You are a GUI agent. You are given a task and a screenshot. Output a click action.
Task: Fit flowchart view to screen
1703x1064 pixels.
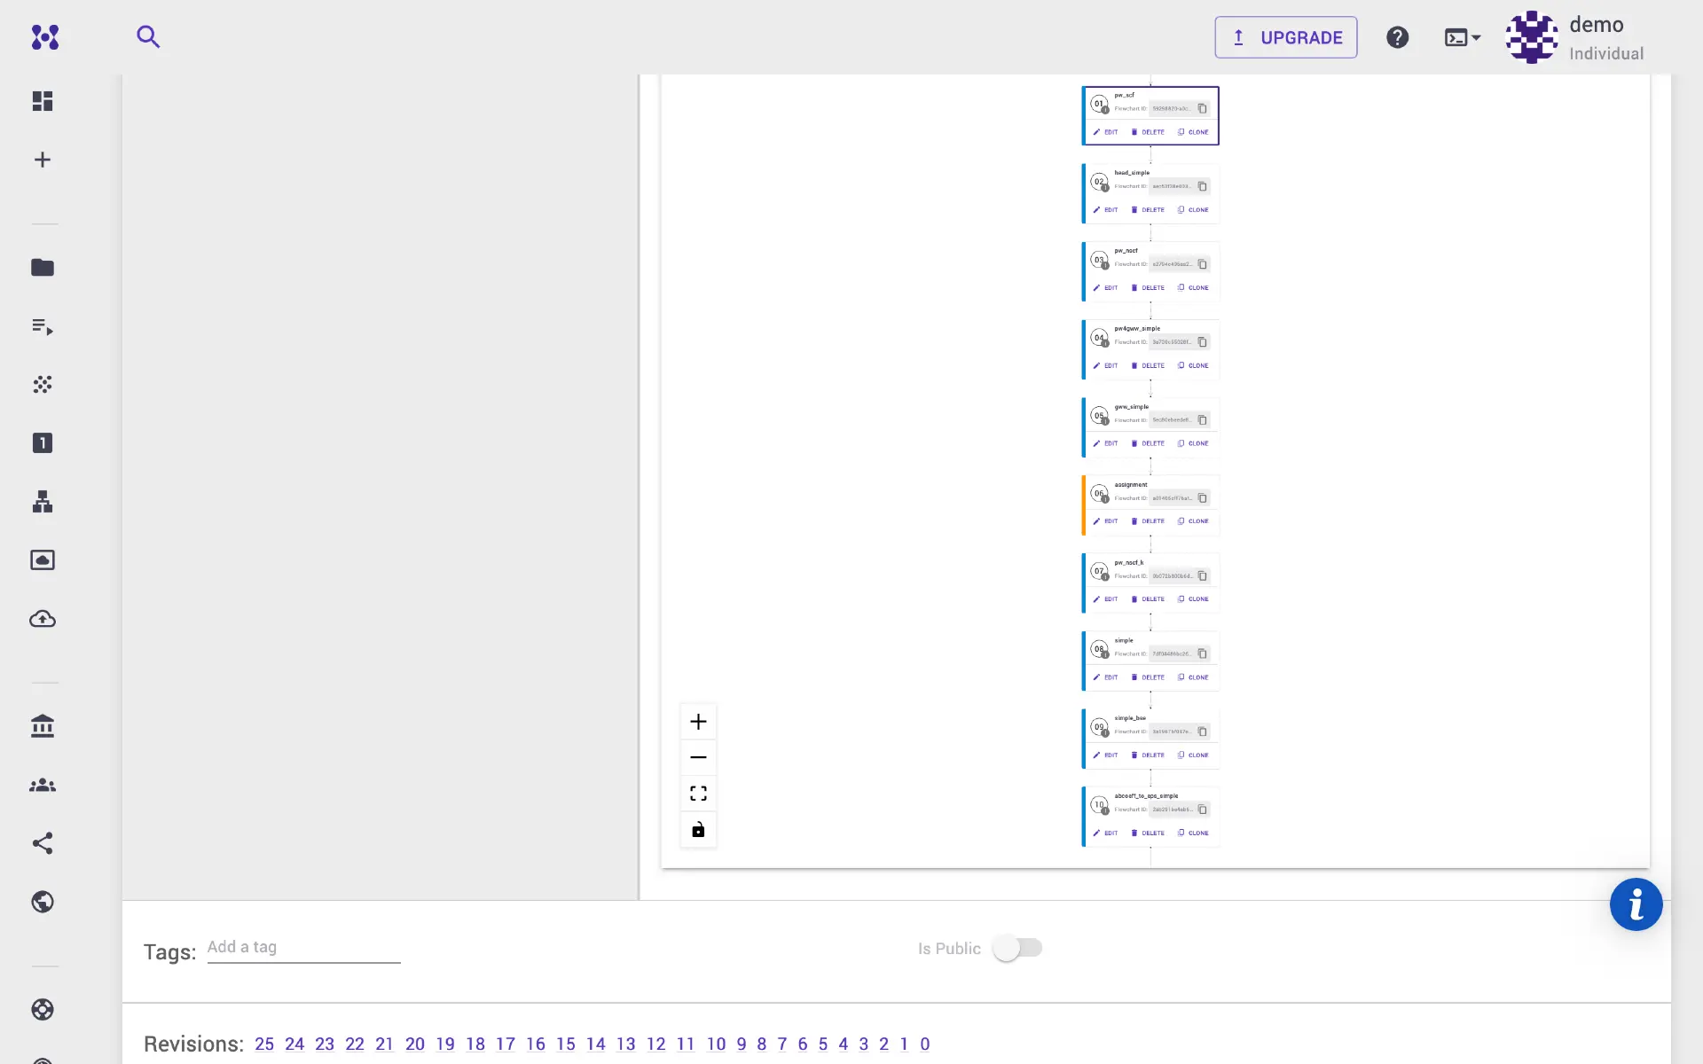tap(698, 794)
